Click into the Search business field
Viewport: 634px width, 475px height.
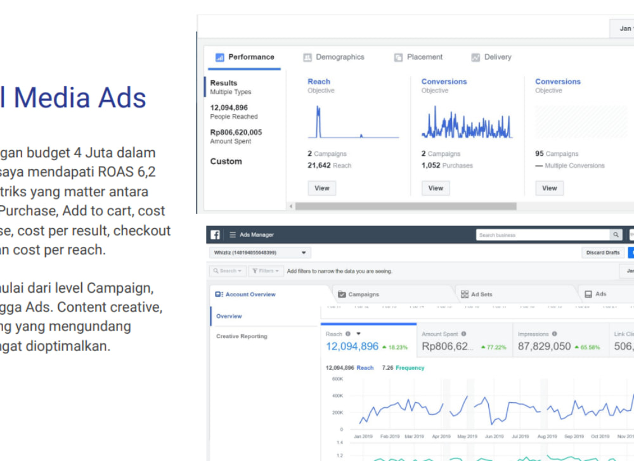pos(543,235)
